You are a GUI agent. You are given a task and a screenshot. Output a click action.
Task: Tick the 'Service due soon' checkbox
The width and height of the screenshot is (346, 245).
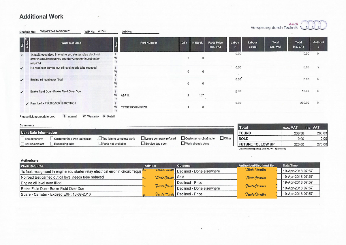tap(143, 143)
